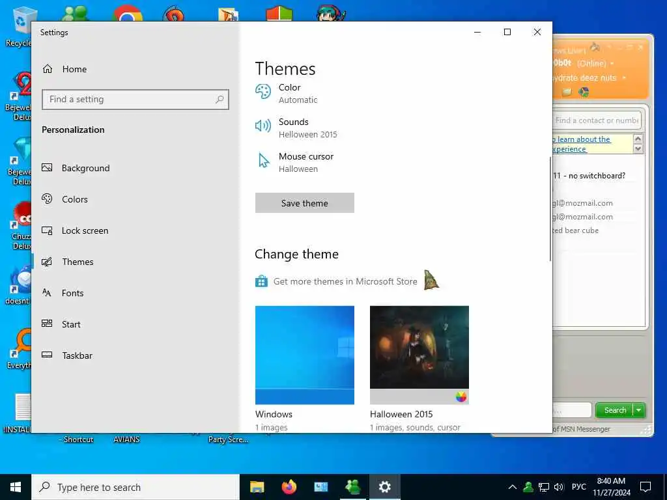Screen dimensions: 667x500
Task: Open the network icon in system tray
Action: point(544,487)
